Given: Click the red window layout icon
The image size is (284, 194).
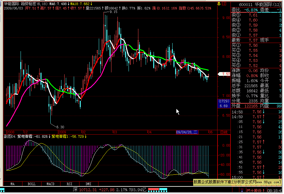Looking at the screenshot, I should coord(224,3).
